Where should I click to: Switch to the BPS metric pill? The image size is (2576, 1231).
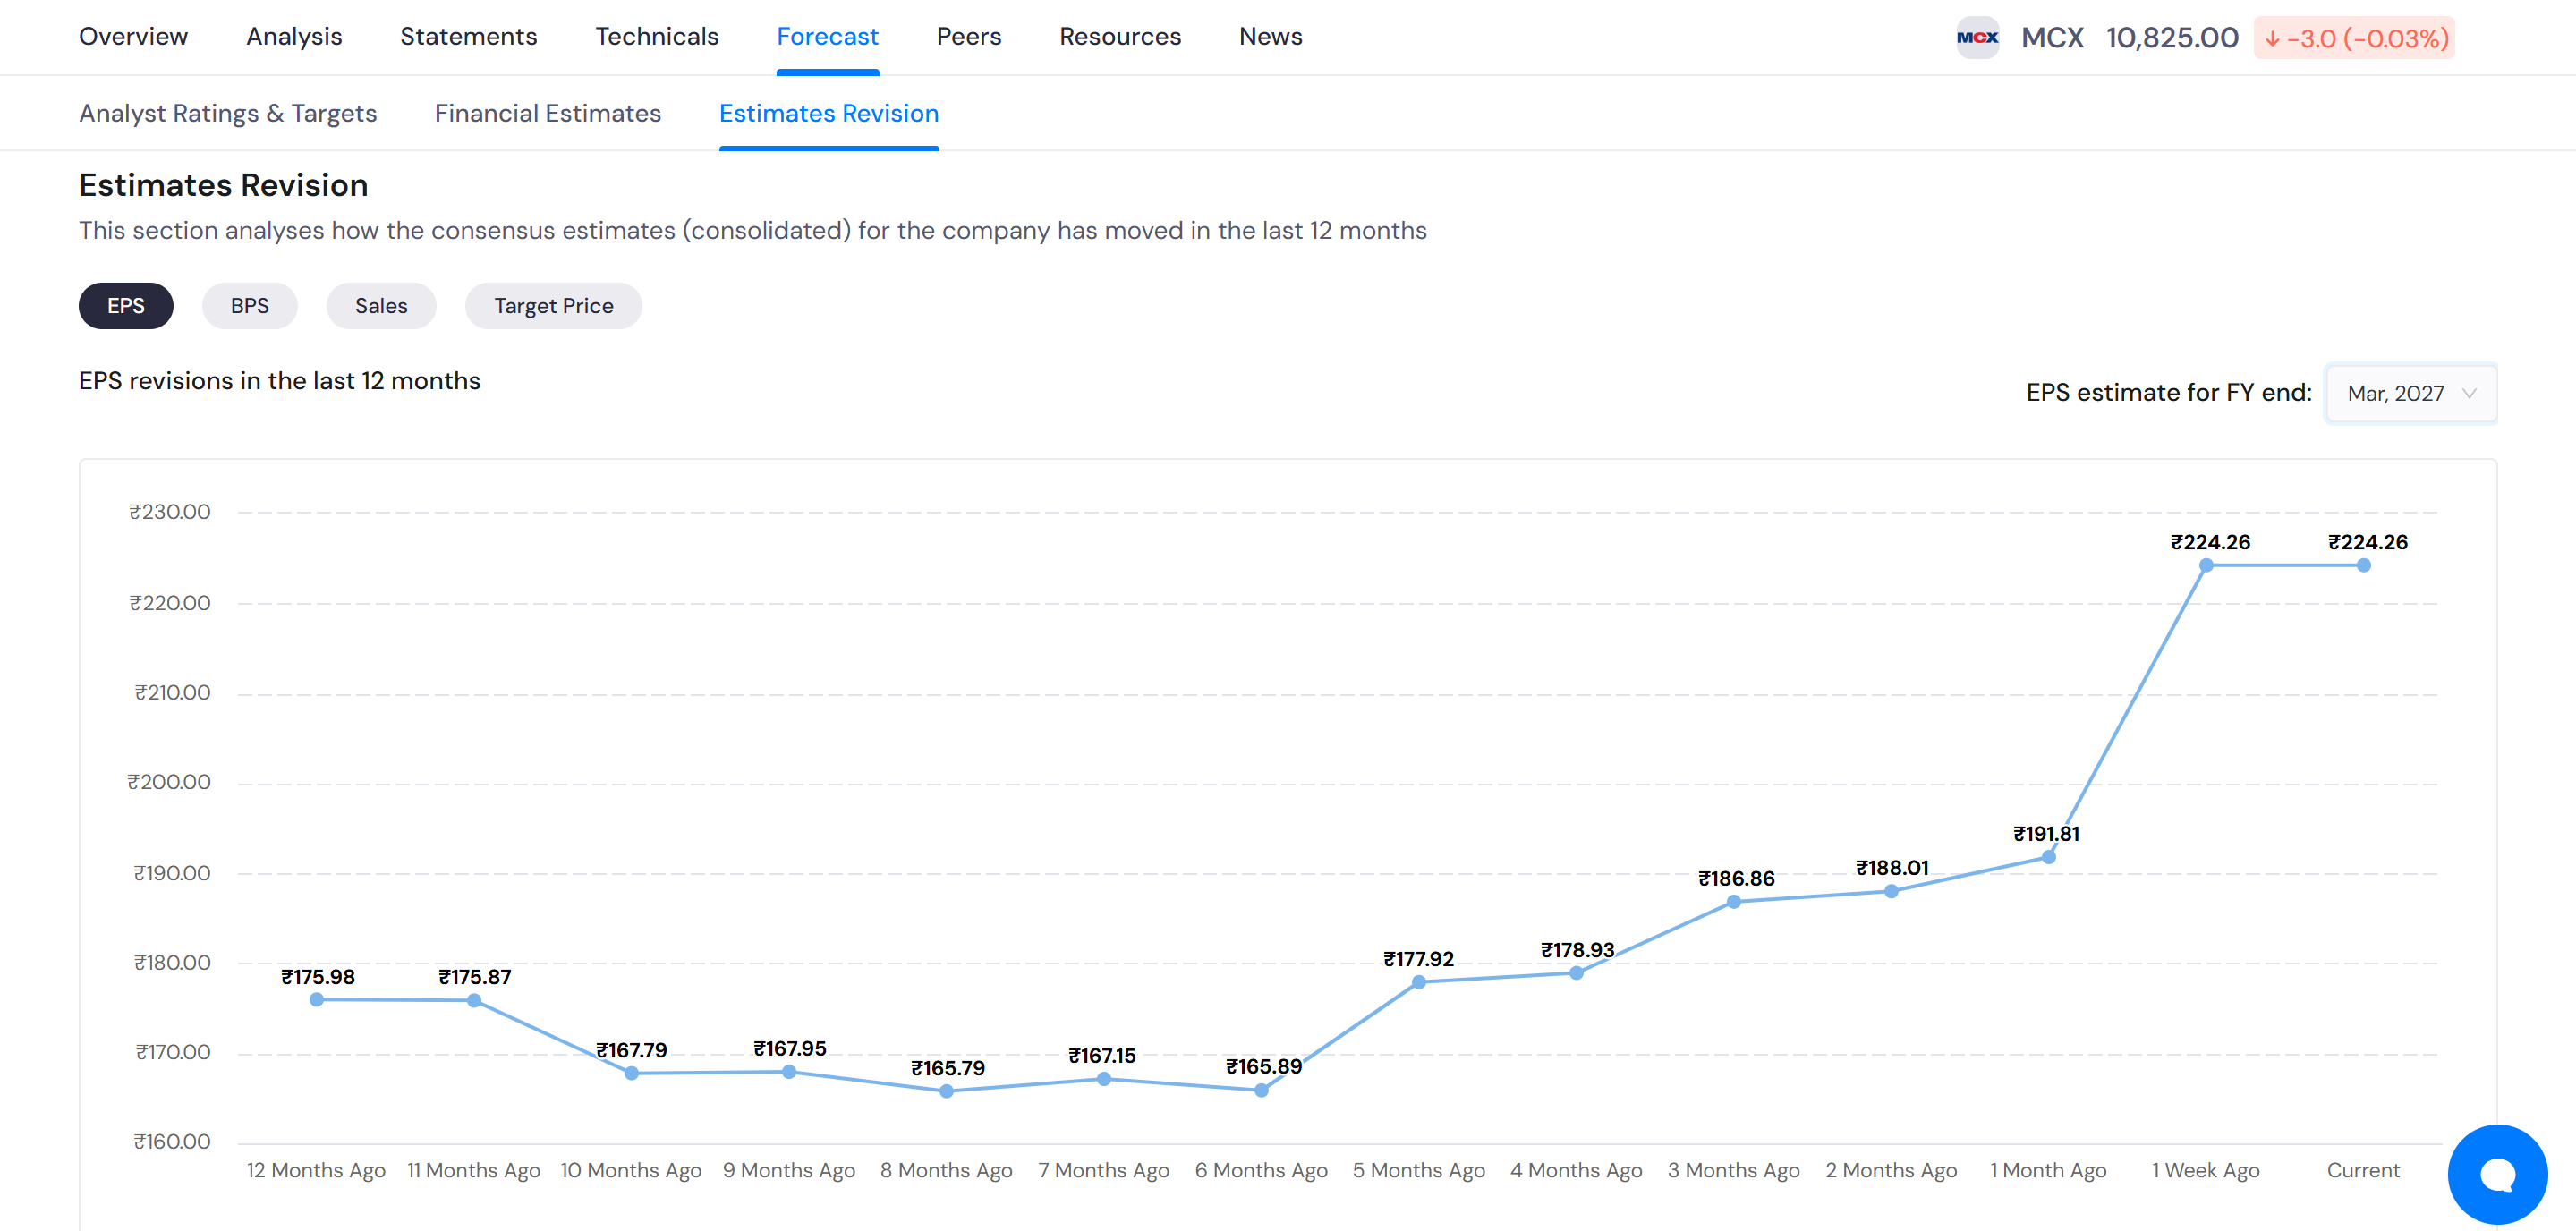pos(249,306)
